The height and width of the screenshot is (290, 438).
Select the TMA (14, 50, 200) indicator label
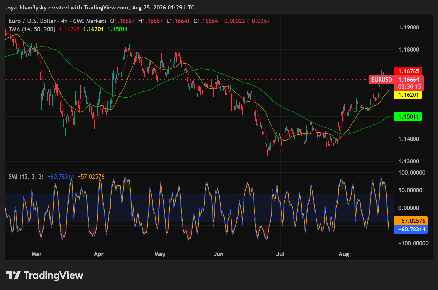click(32, 29)
